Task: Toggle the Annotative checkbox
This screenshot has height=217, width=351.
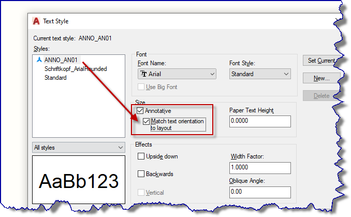Action: coord(140,111)
